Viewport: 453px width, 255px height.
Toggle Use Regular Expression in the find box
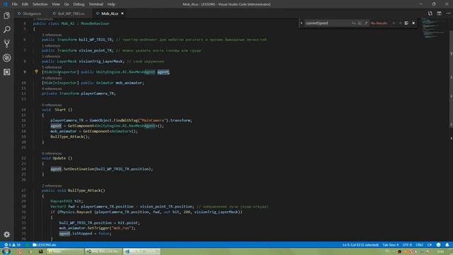click(x=366, y=23)
